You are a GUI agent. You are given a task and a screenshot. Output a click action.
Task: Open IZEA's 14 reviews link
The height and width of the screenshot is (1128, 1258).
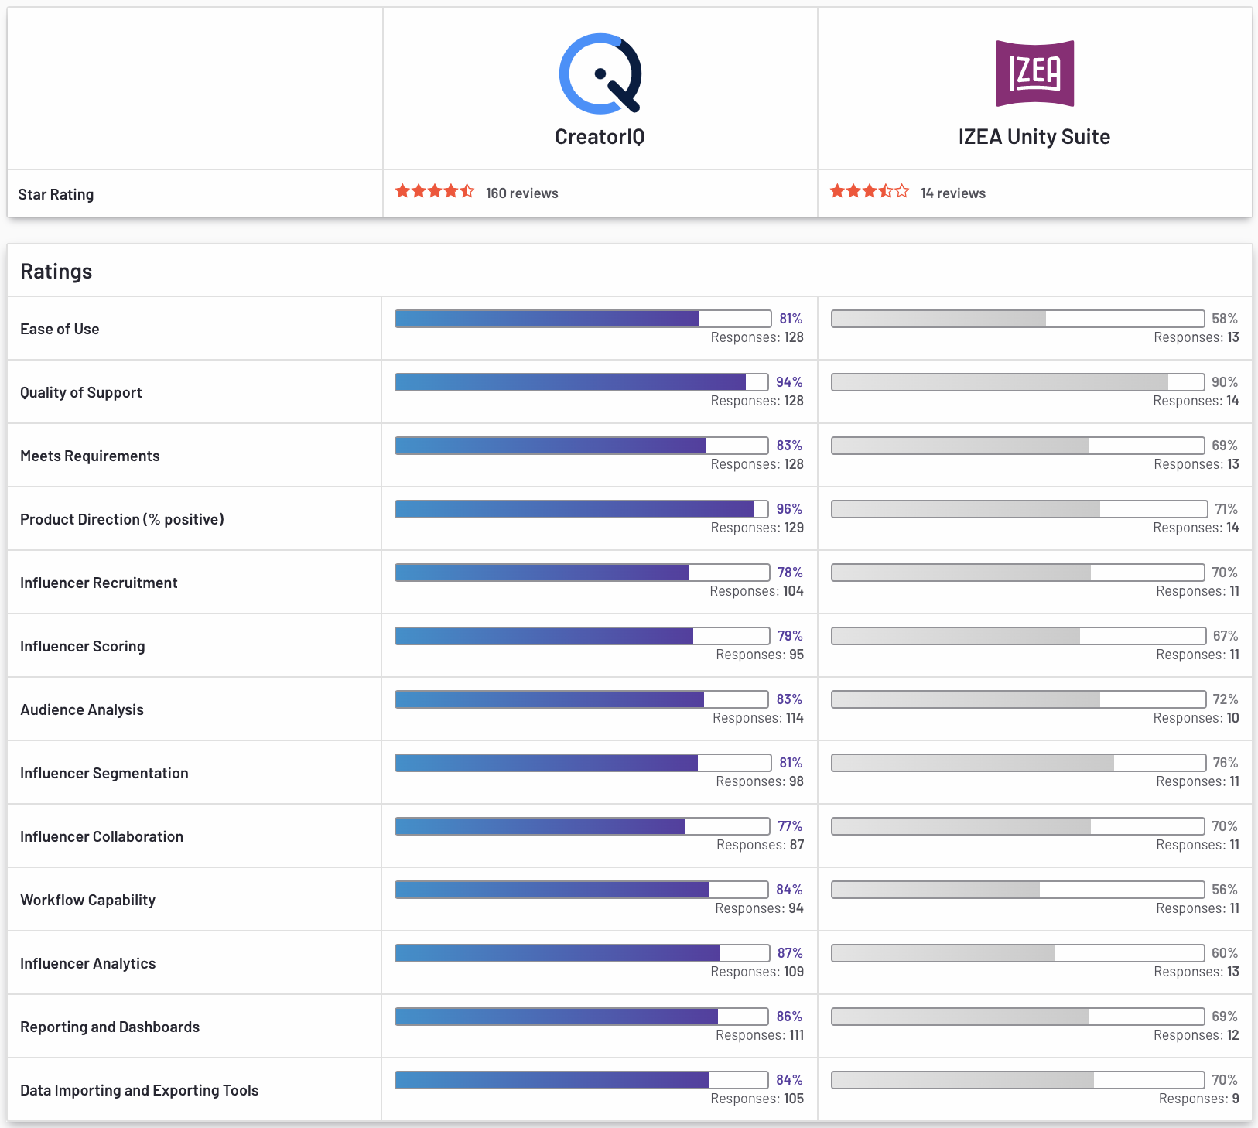pos(953,193)
